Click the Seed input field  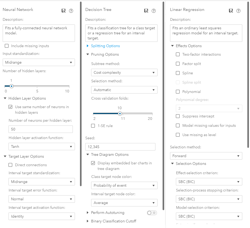coord(120,146)
